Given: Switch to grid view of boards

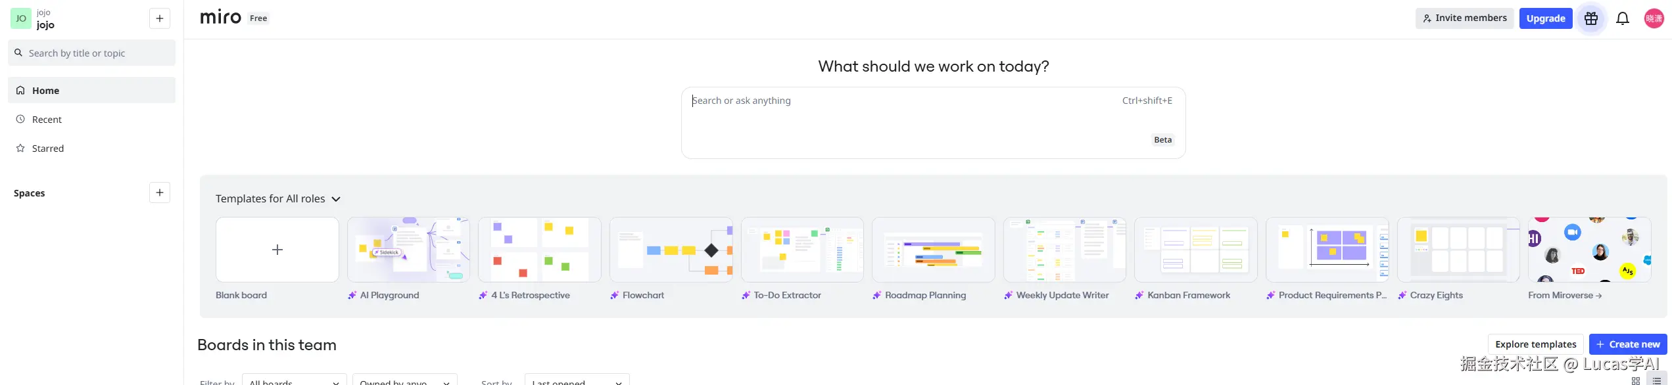Looking at the screenshot, I should click(x=1636, y=380).
